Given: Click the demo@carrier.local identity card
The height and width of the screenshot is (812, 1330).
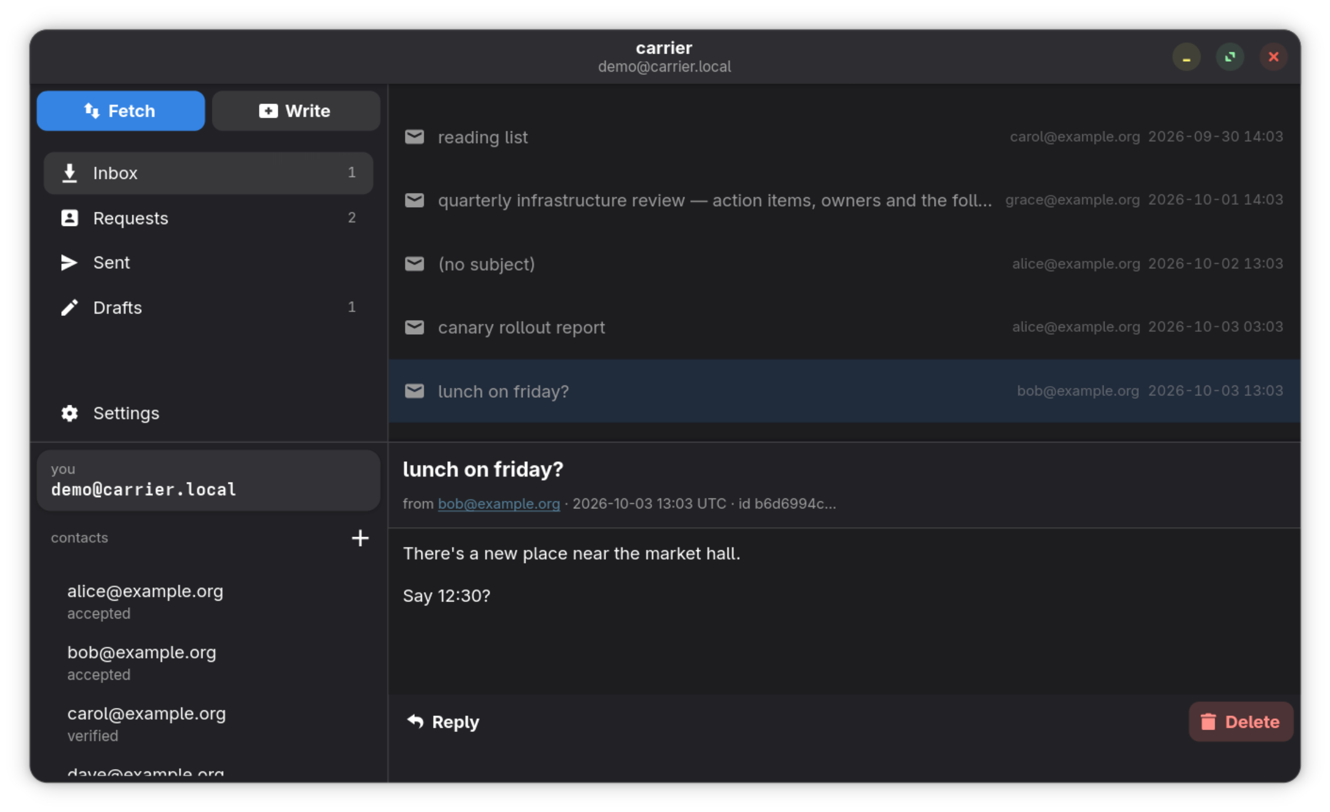Looking at the screenshot, I should pyautogui.click(x=208, y=480).
